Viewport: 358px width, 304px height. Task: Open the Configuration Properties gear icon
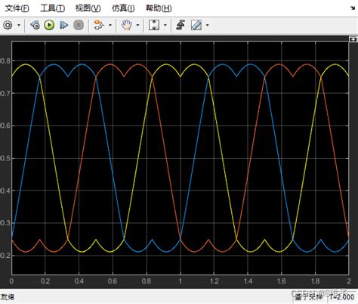(x=8, y=25)
